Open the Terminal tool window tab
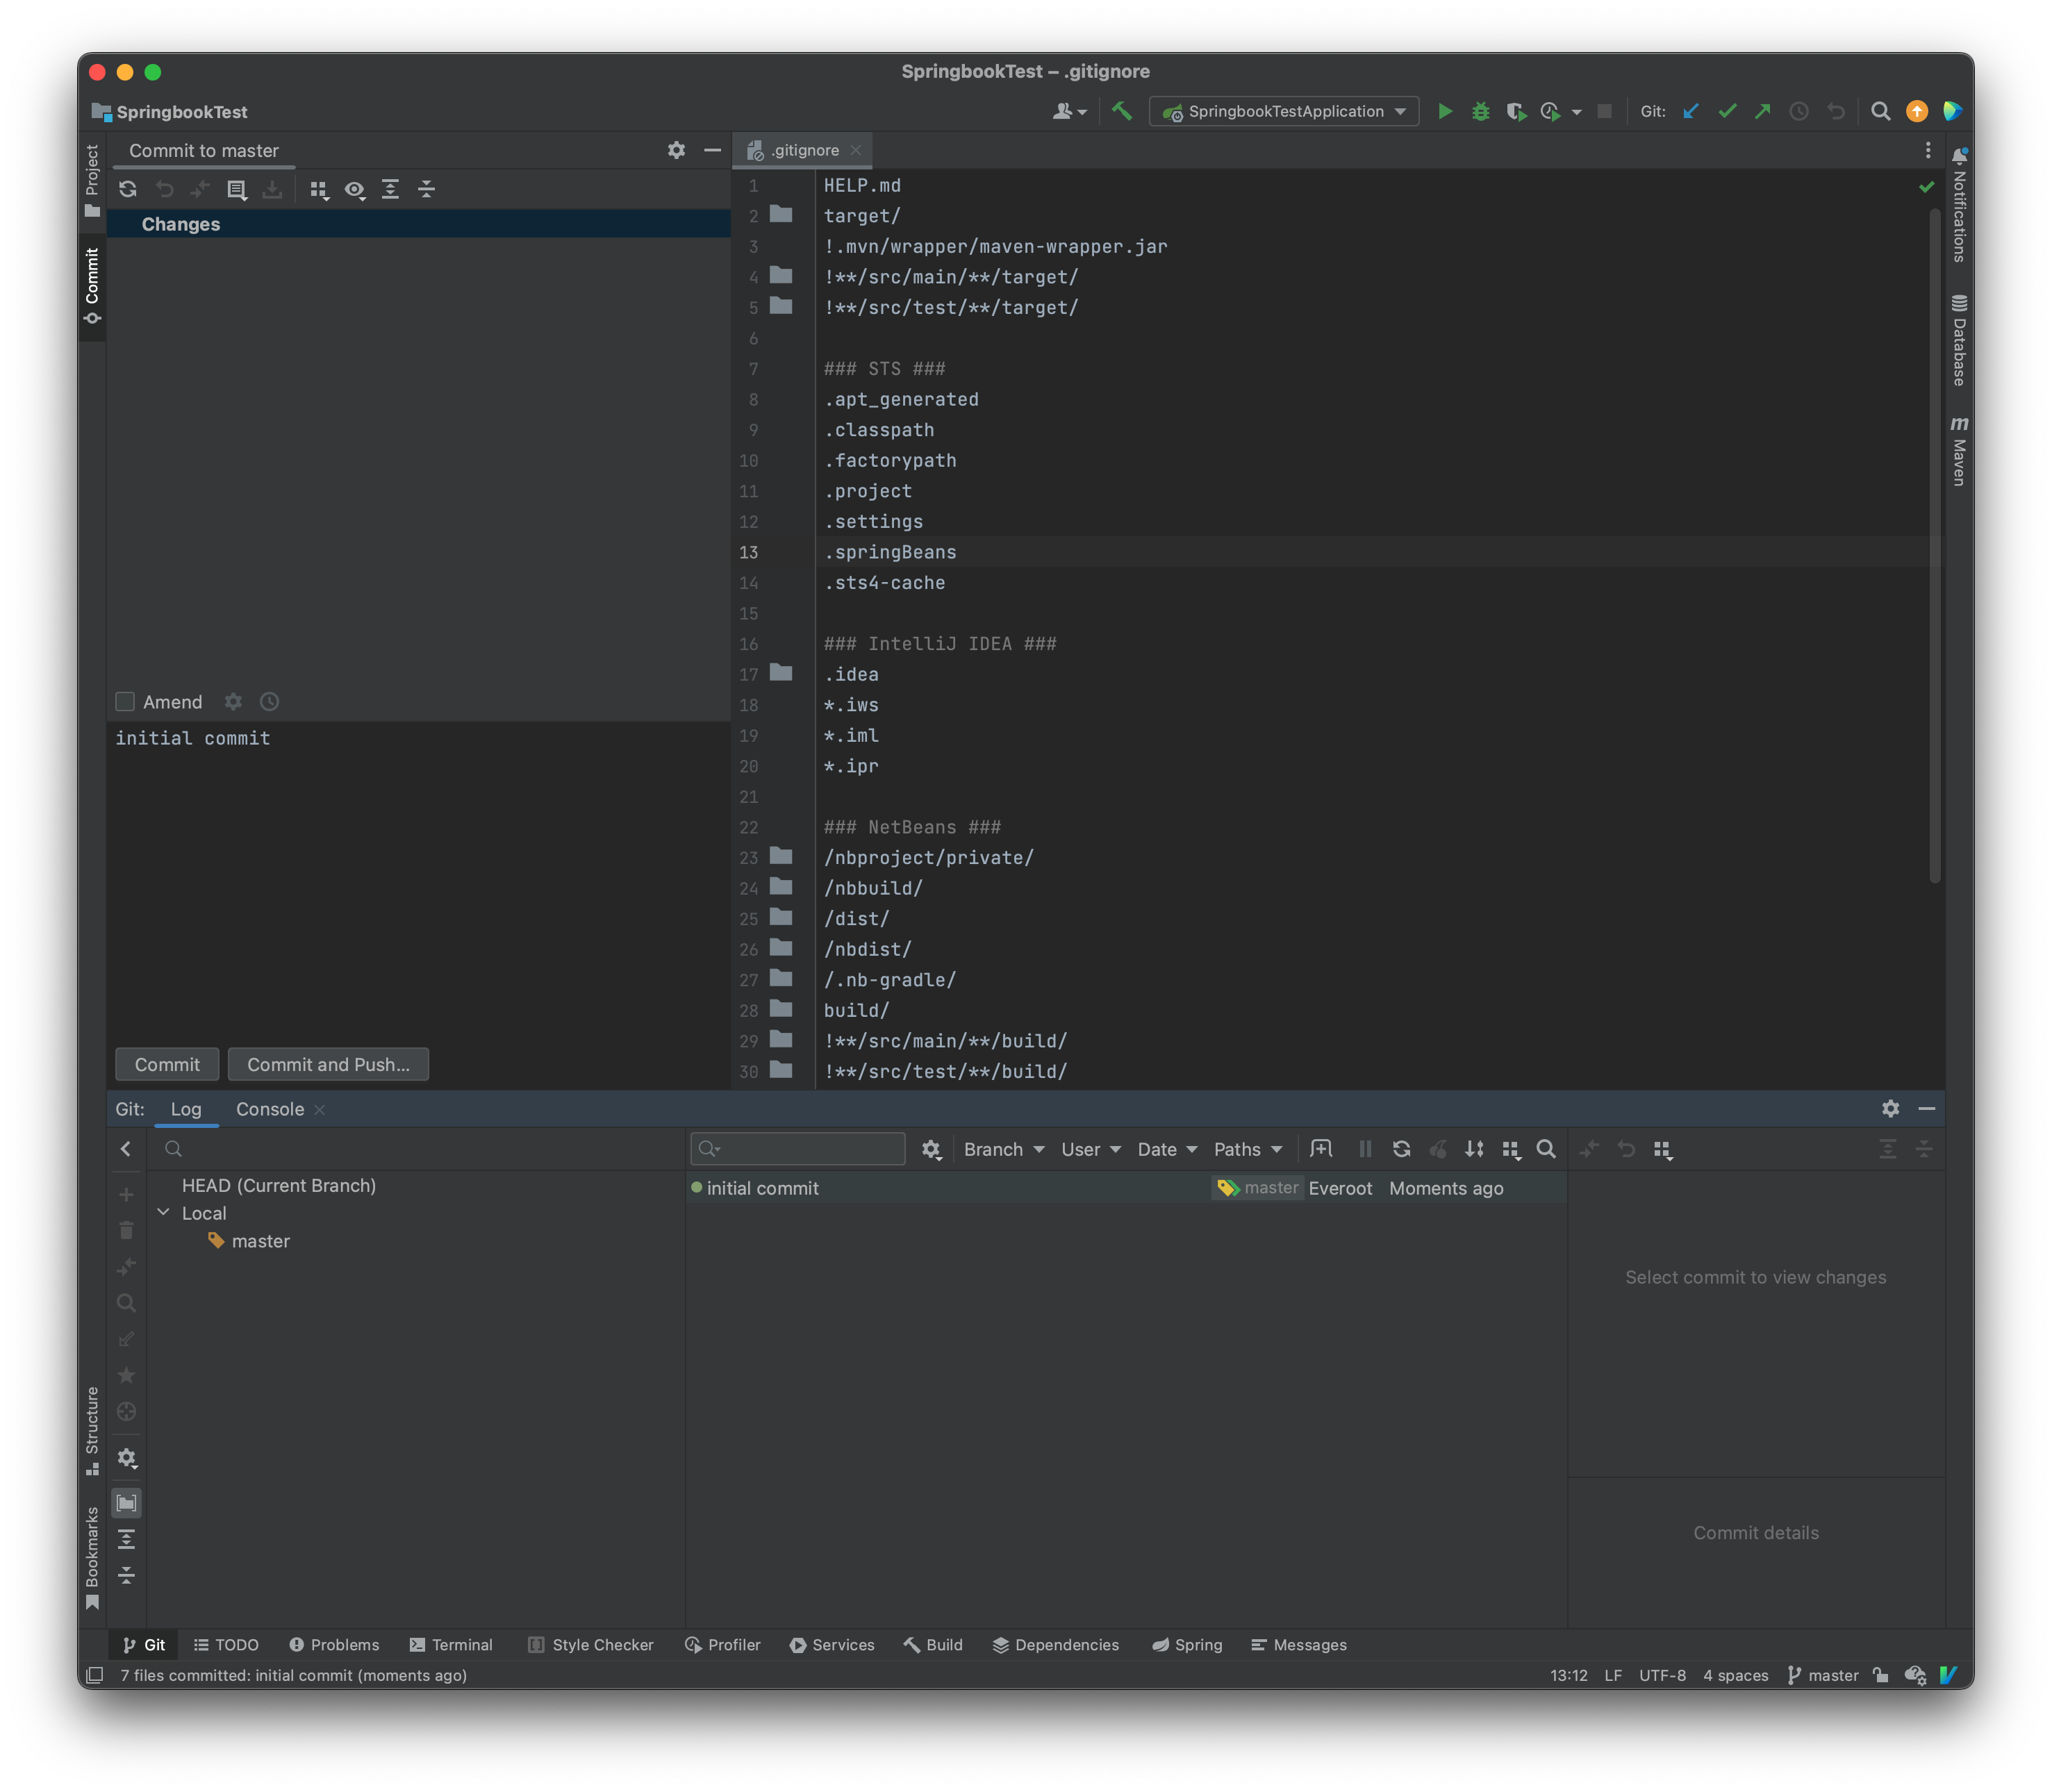 tap(451, 1645)
